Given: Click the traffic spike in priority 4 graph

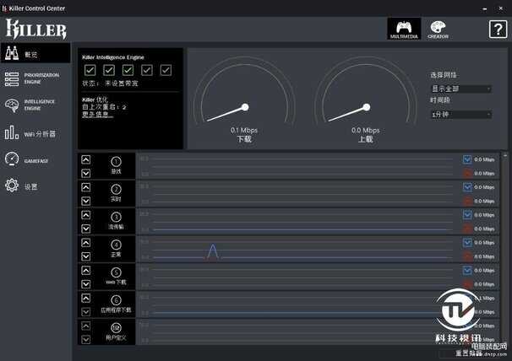Looking at the screenshot, I should [x=213, y=251].
